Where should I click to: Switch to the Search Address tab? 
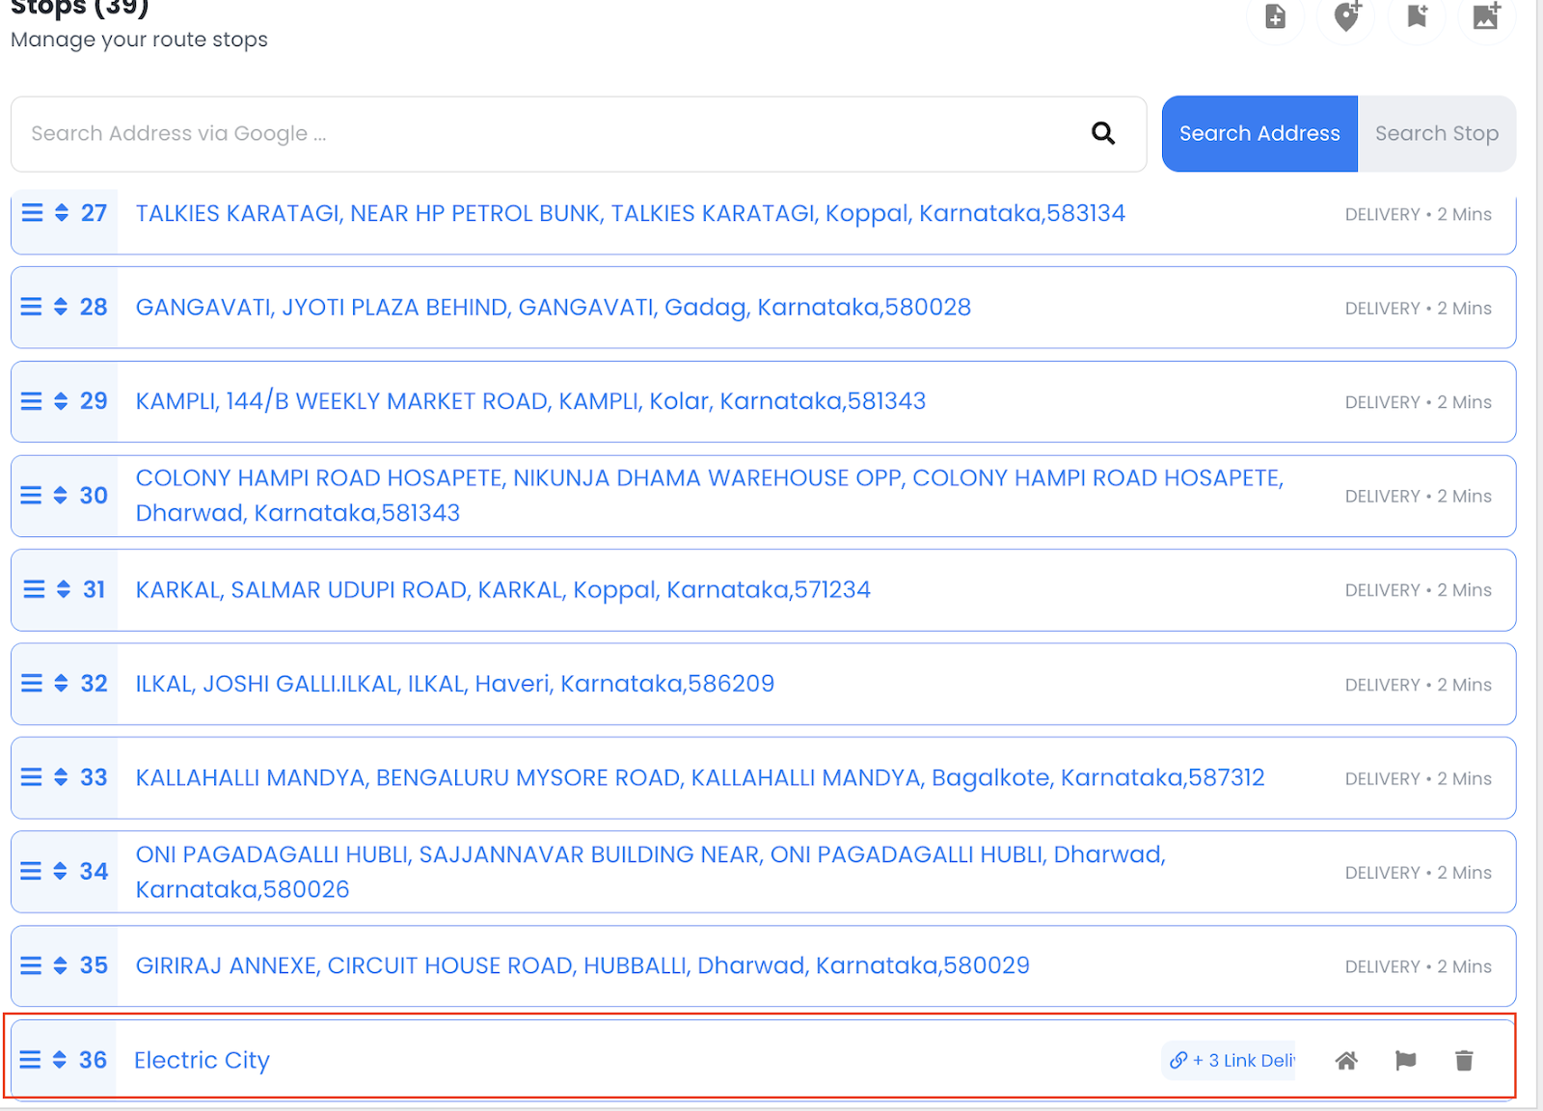tap(1259, 134)
